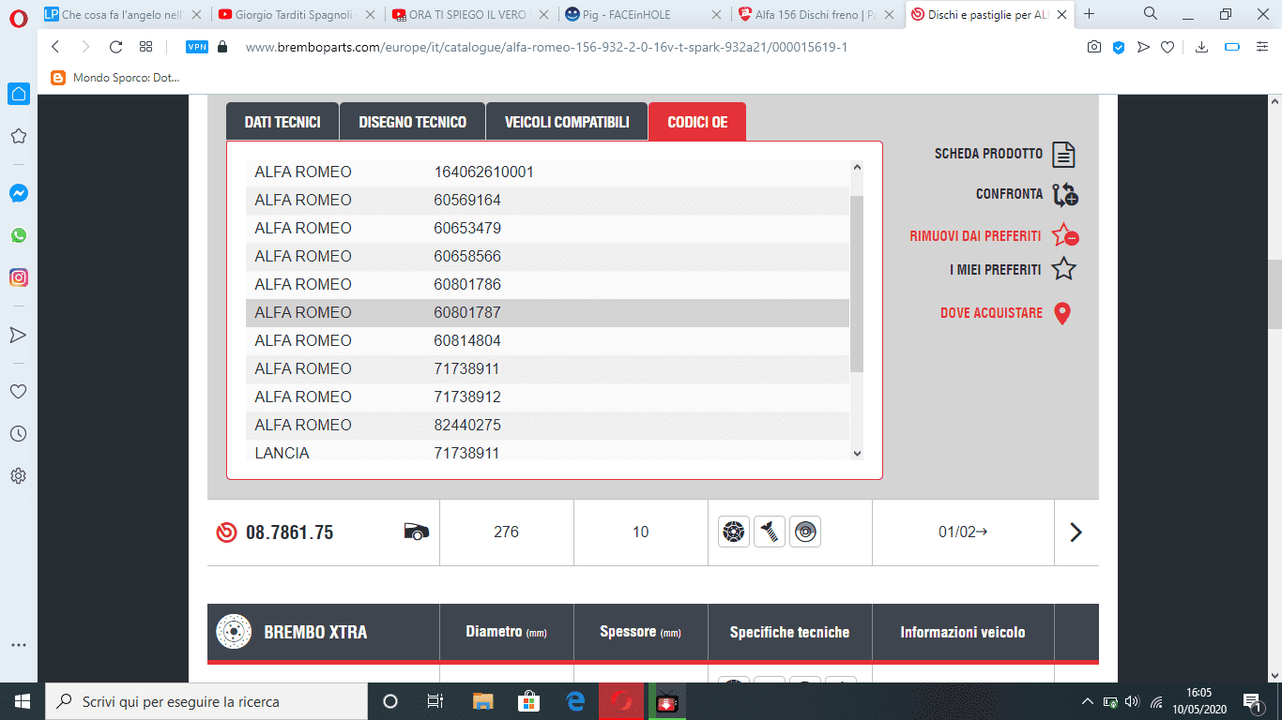This screenshot has width=1282, height=720.
Task: Open ad blocker shield icon
Action: pyautogui.click(x=1119, y=47)
